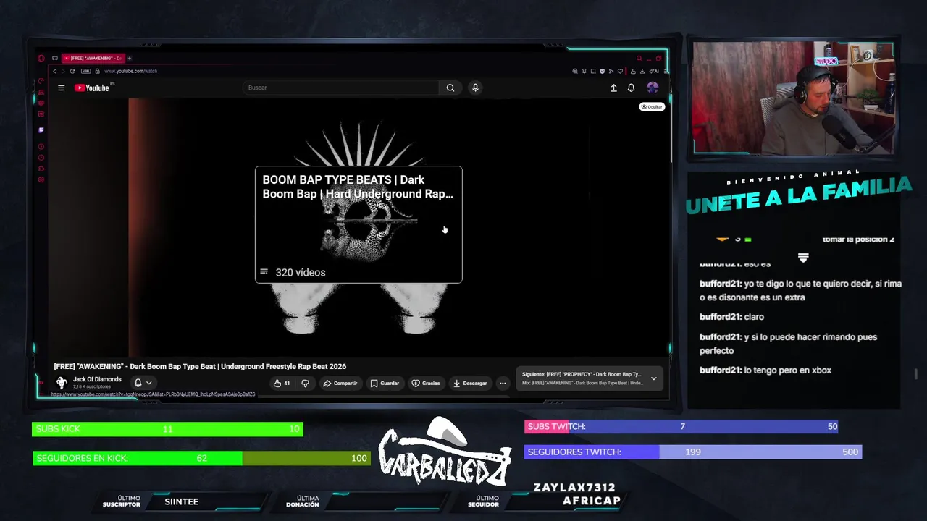Click the Ocultar hide button

(652, 106)
